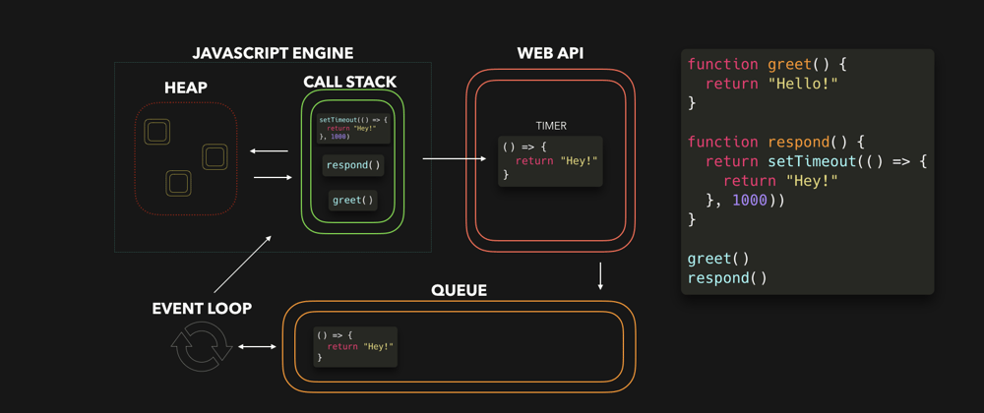The height and width of the screenshot is (413, 984).
Task: Click the WEB API heading
Action: 550,53
